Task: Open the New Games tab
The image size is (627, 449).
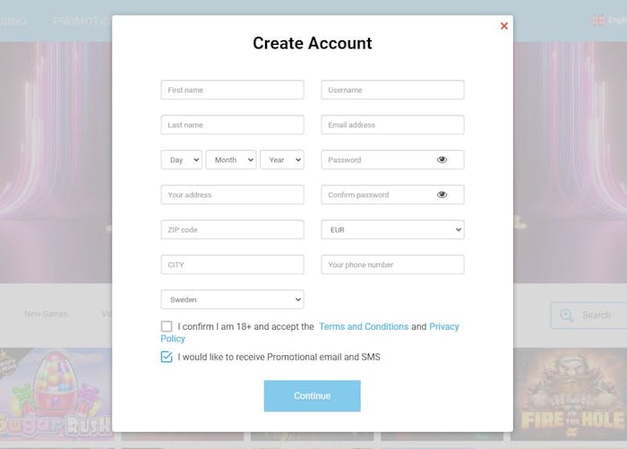Action: [46, 315]
